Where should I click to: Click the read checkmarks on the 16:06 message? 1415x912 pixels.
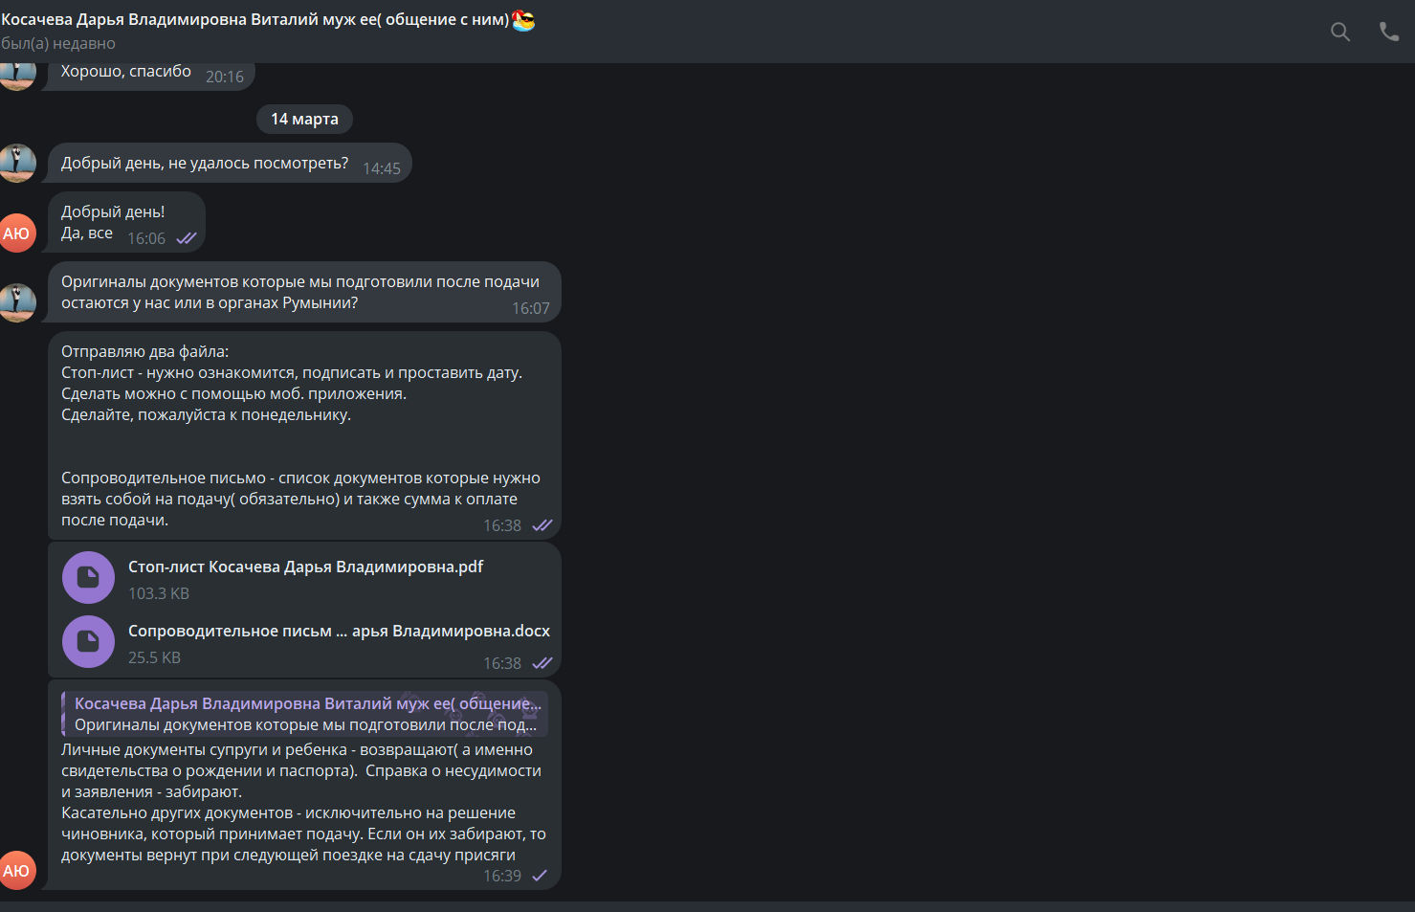tap(187, 238)
